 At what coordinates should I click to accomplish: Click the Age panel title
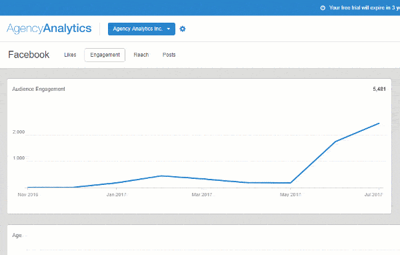(17, 236)
